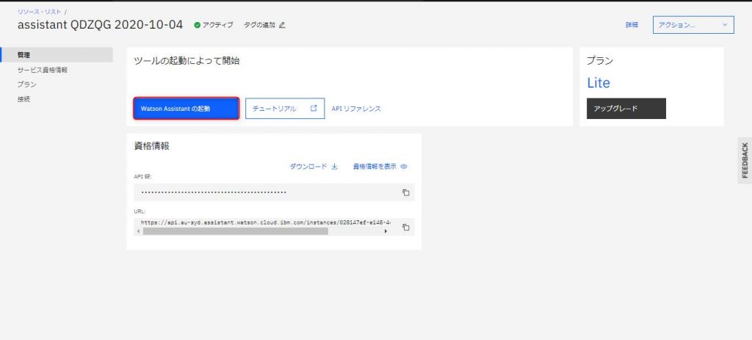Click the Lite plan name
This screenshot has width=752, height=340.
pyautogui.click(x=599, y=83)
